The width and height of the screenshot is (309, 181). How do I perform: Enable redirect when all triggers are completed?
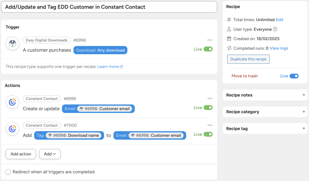8,172
